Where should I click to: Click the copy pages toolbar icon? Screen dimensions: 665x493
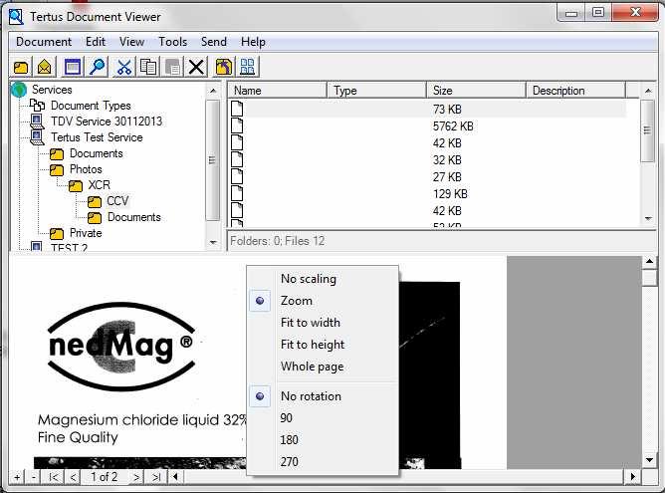point(148,67)
